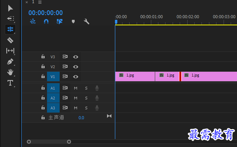Screen dimensions: 237x147
Task: Toggle lock on track V3
Action: 43,57
